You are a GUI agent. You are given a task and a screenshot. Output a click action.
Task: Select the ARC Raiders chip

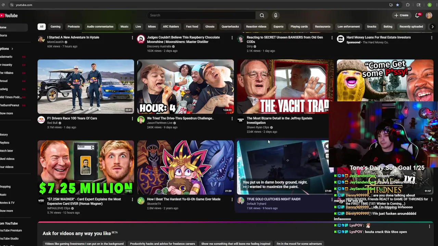click(171, 27)
